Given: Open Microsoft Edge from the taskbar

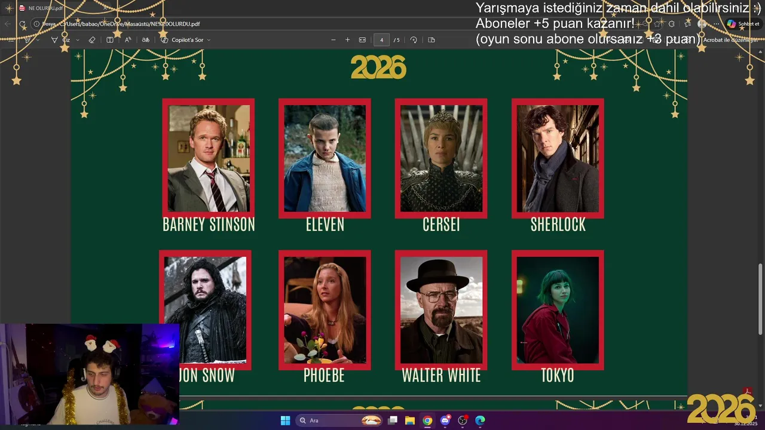Looking at the screenshot, I should point(480,420).
